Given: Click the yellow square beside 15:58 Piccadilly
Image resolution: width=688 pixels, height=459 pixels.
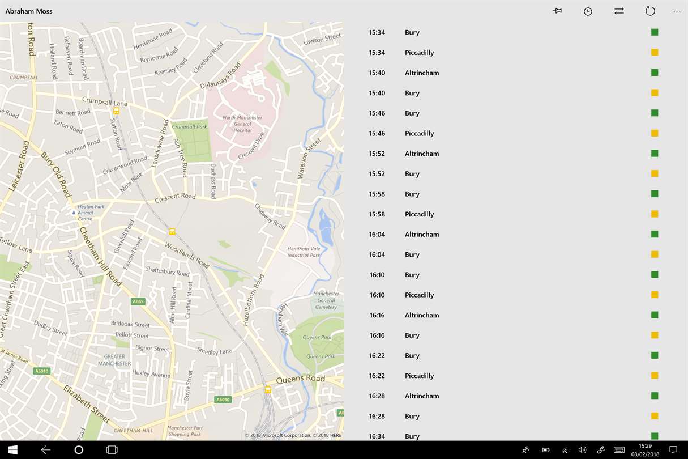Looking at the screenshot, I should [x=655, y=214].
